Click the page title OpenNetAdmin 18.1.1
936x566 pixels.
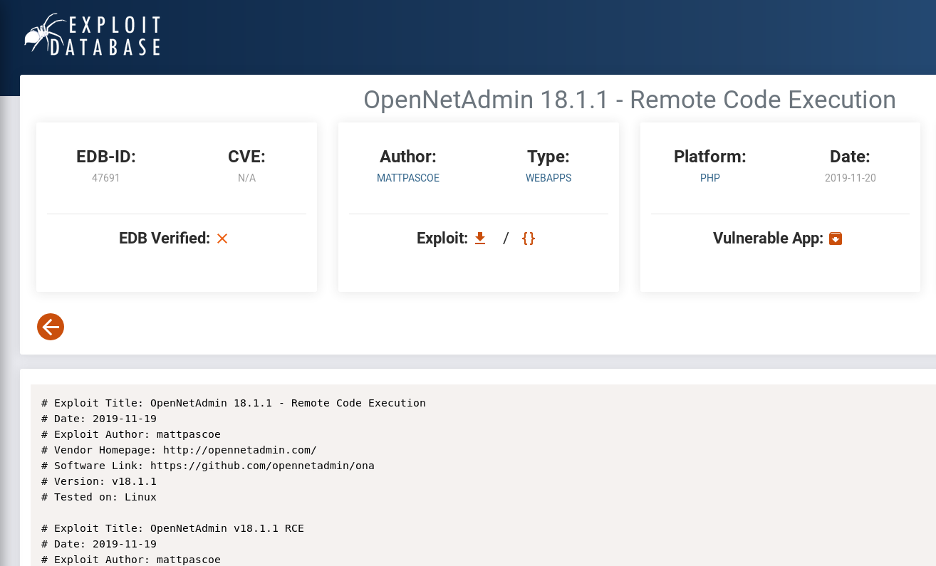tap(630, 100)
